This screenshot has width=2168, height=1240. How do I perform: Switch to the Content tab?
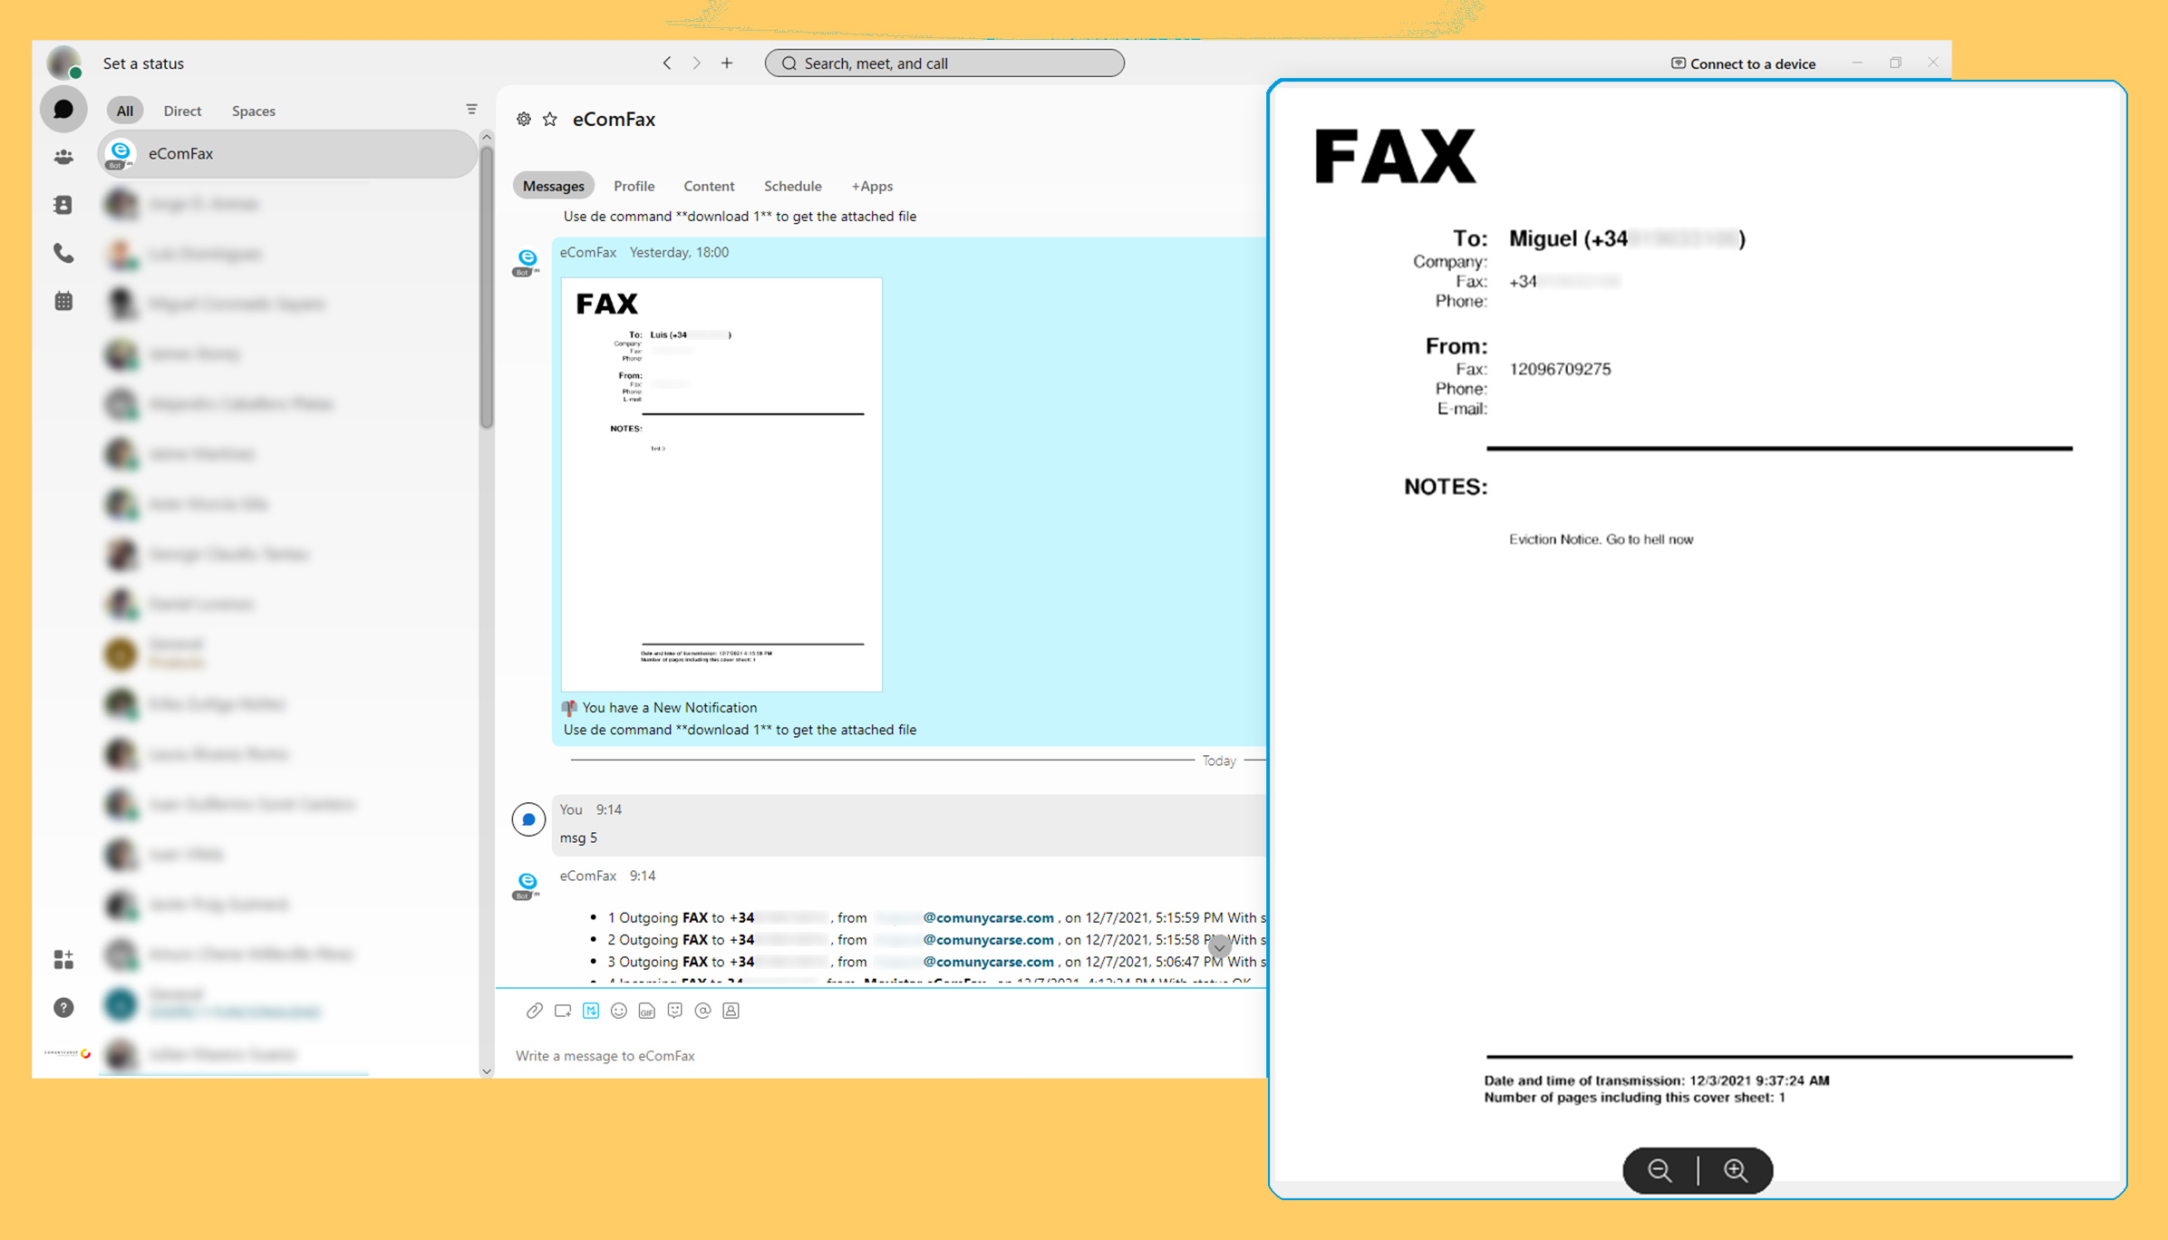[708, 186]
